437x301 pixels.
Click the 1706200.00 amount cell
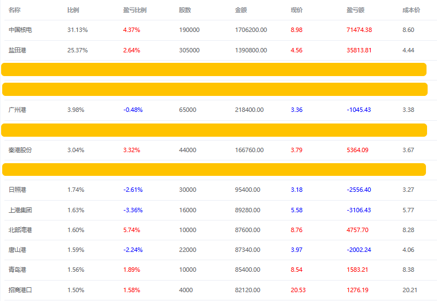coord(251,30)
